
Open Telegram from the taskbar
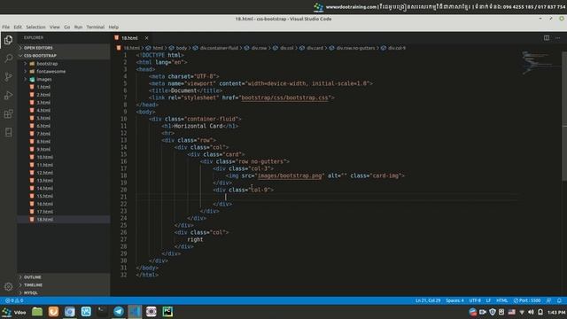119,311
